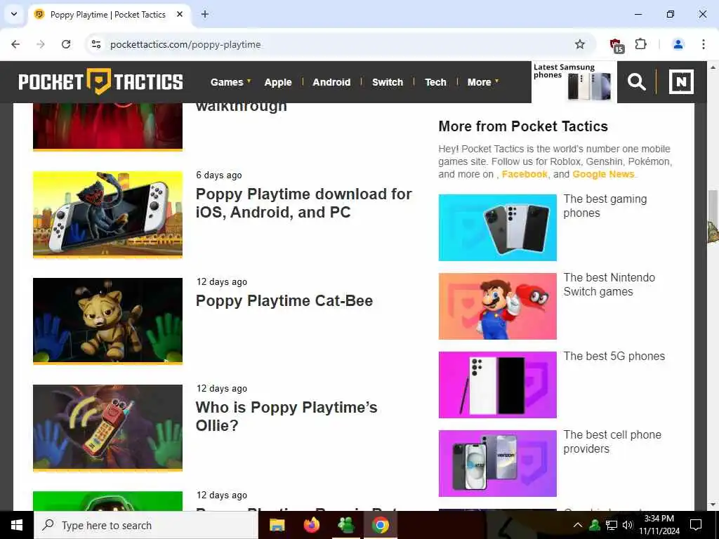
Task: Click the browser forward arrow
Action: pyautogui.click(x=41, y=44)
